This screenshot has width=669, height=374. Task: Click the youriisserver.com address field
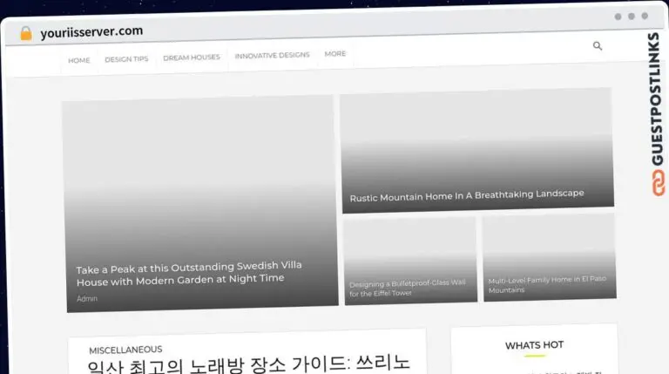(91, 31)
